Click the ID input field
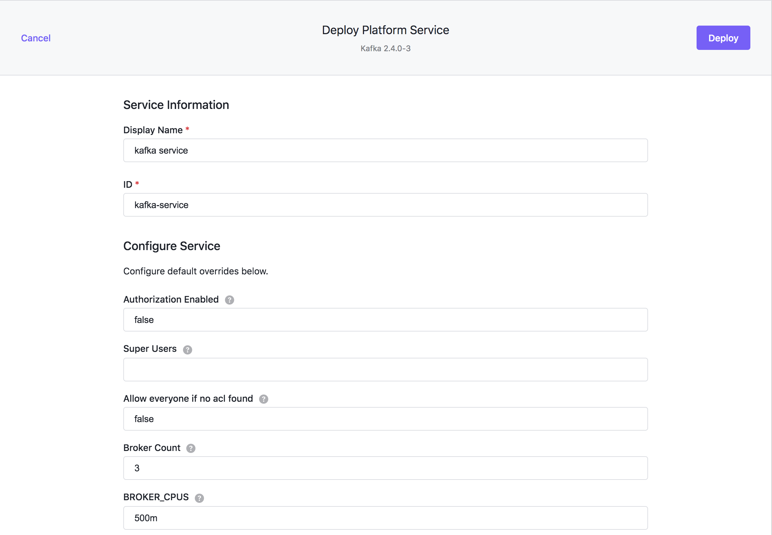This screenshot has height=535, width=772. click(x=385, y=205)
